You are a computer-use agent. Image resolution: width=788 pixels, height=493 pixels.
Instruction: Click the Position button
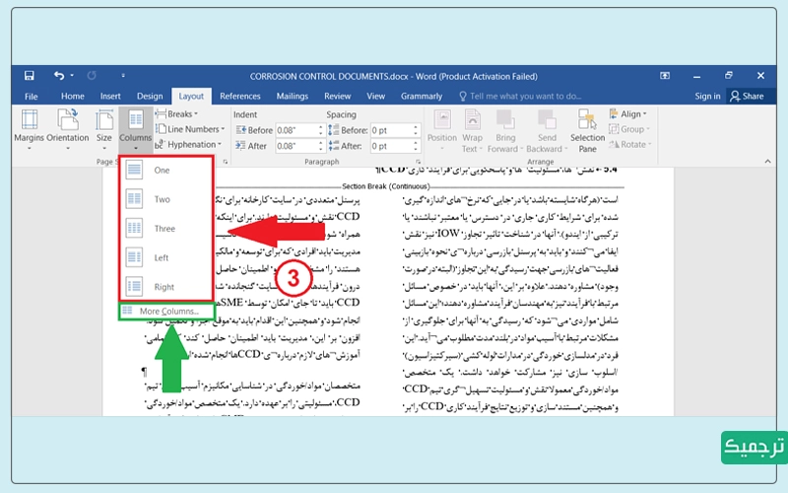point(441,130)
